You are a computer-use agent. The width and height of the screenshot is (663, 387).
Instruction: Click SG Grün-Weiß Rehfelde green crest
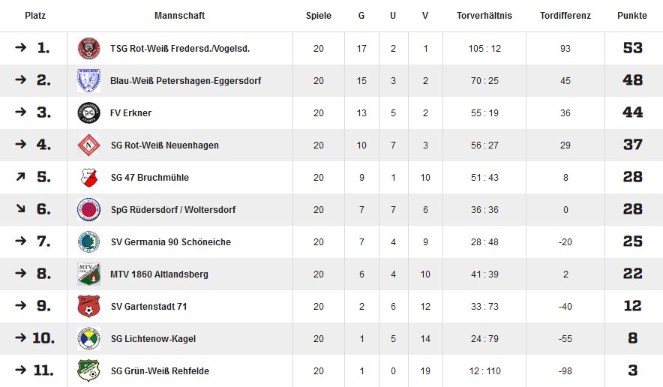88,370
